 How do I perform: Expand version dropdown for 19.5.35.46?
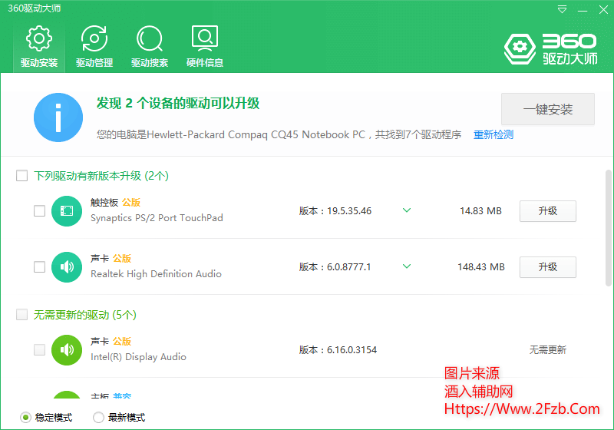407,210
